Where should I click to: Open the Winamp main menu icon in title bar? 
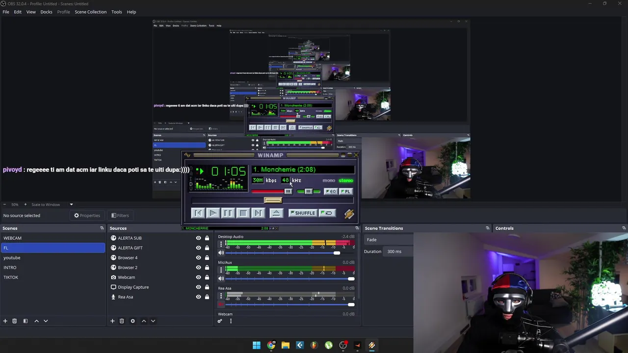(187, 155)
